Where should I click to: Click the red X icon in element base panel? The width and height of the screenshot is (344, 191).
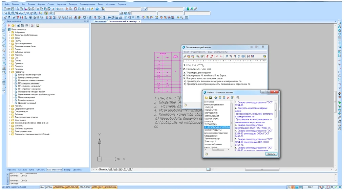(9, 25)
